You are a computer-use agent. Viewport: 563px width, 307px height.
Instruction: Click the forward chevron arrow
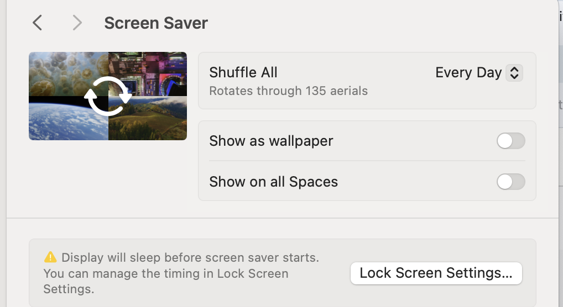pyautogui.click(x=77, y=23)
